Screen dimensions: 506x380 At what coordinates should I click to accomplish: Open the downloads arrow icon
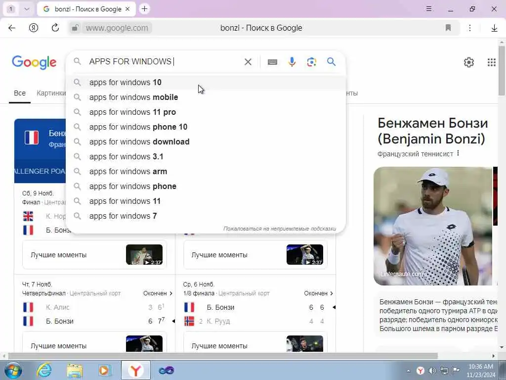tap(494, 28)
